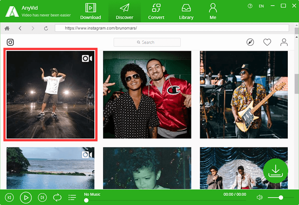The image size is (299, 205).
Task: Skip to previous track
Action: (x=9, y=197)
